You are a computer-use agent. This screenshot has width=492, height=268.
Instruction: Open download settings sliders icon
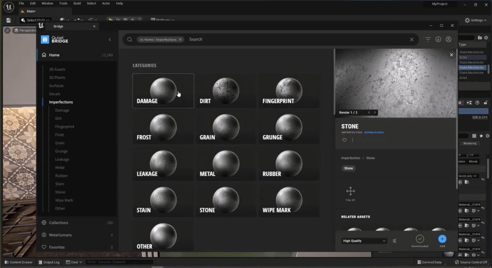[x=394, y=241]
